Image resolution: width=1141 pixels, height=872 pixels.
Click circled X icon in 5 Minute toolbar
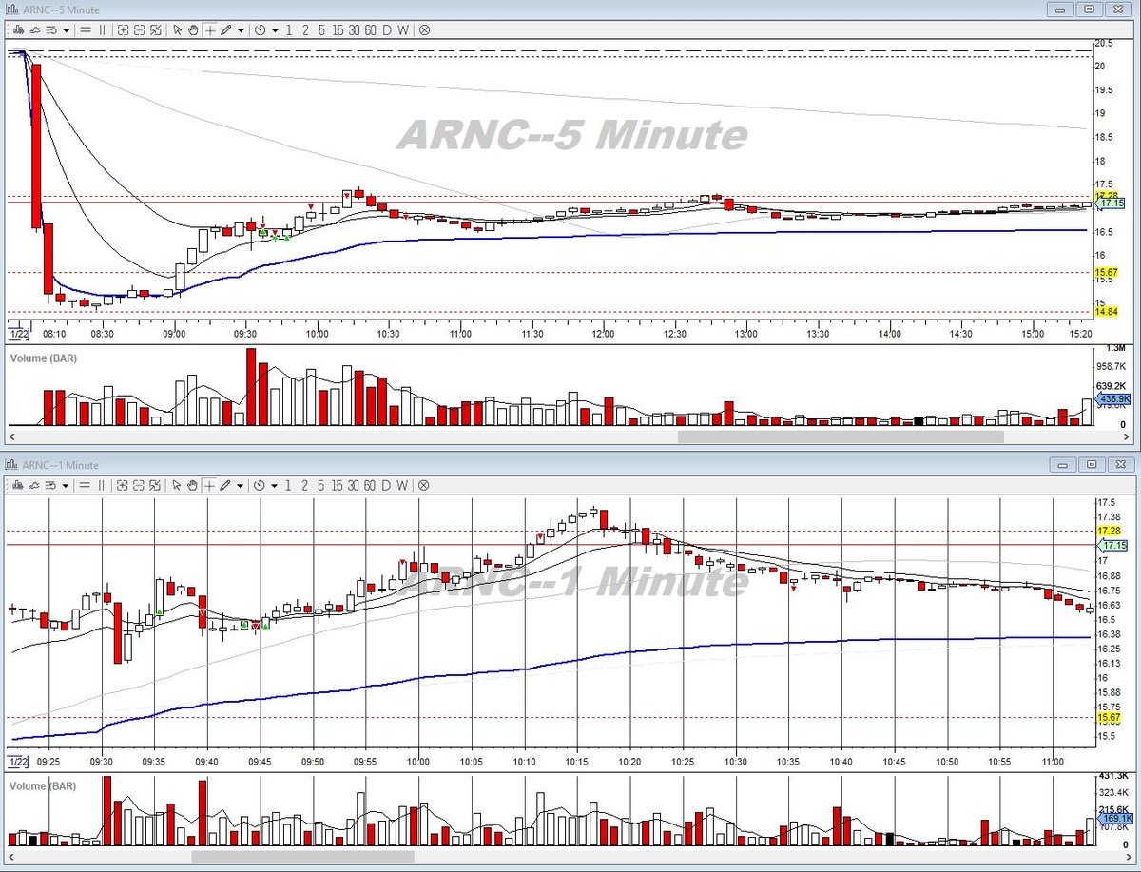tap(424, 29)
